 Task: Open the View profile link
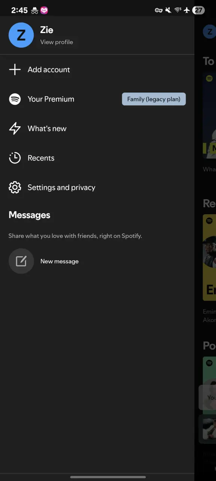click(57, 42)
